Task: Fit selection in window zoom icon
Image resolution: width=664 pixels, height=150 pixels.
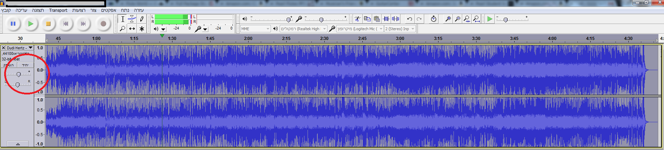Action: [467, 19]
